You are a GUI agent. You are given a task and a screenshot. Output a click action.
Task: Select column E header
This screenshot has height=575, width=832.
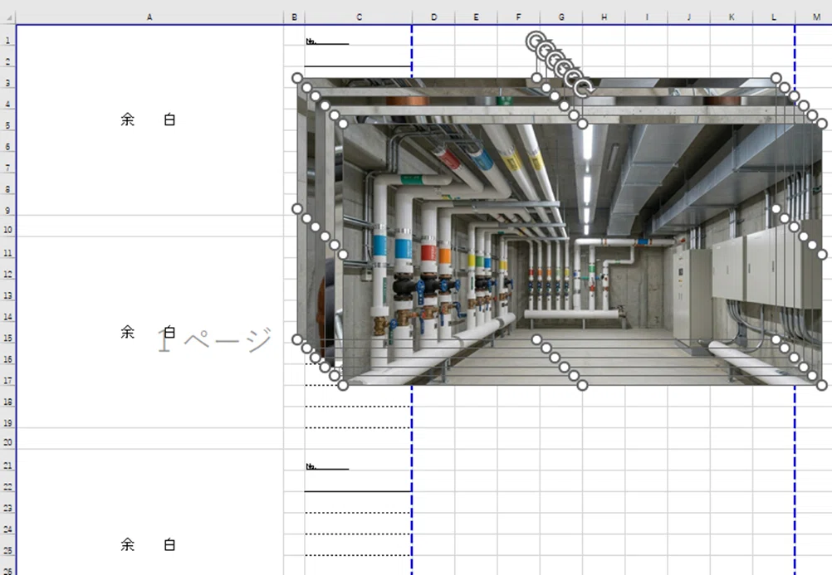point(476,17)
